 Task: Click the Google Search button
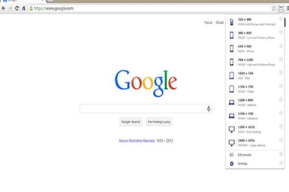tap(131, 122)
